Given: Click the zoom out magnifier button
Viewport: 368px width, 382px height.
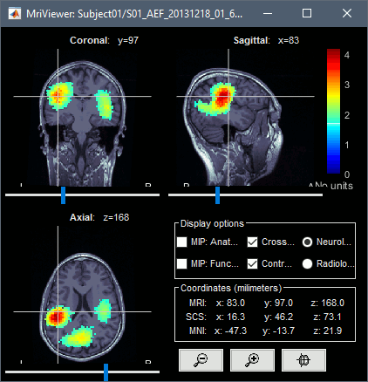Looking at the screenshot, I should click(x=201, y=360).
